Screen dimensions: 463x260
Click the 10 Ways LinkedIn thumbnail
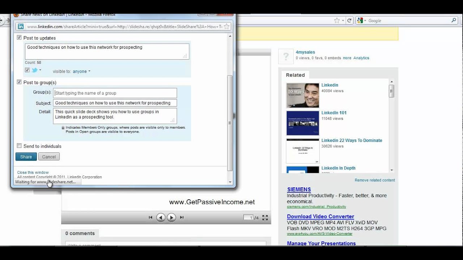pos(303,96)
